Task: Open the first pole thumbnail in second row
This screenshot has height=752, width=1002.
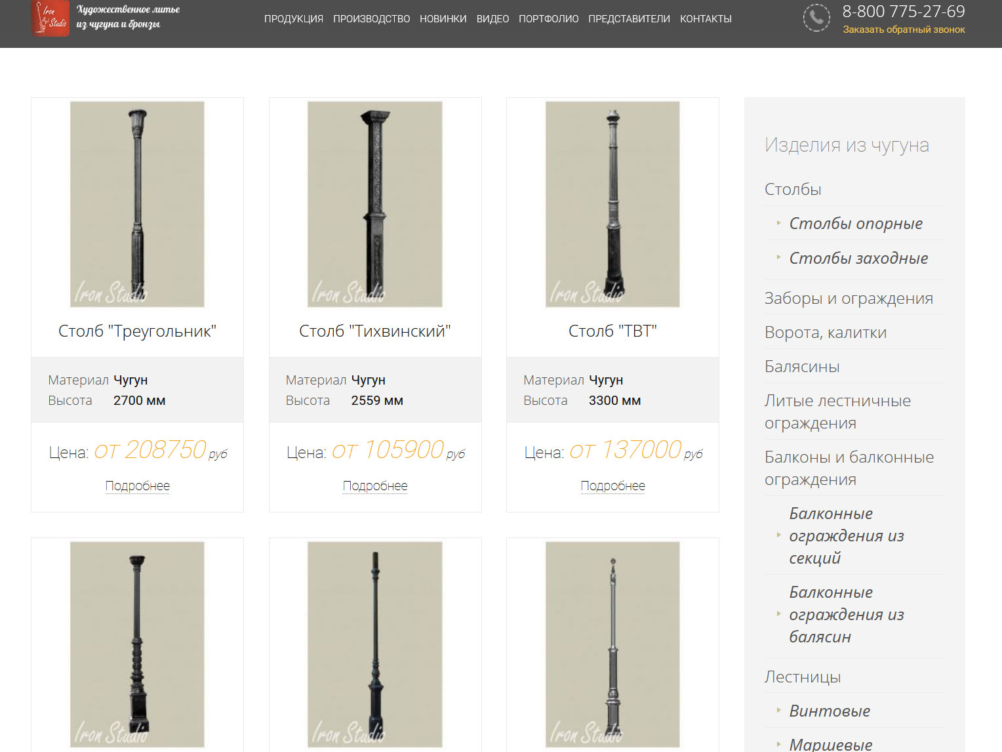Action: [137, 644]
